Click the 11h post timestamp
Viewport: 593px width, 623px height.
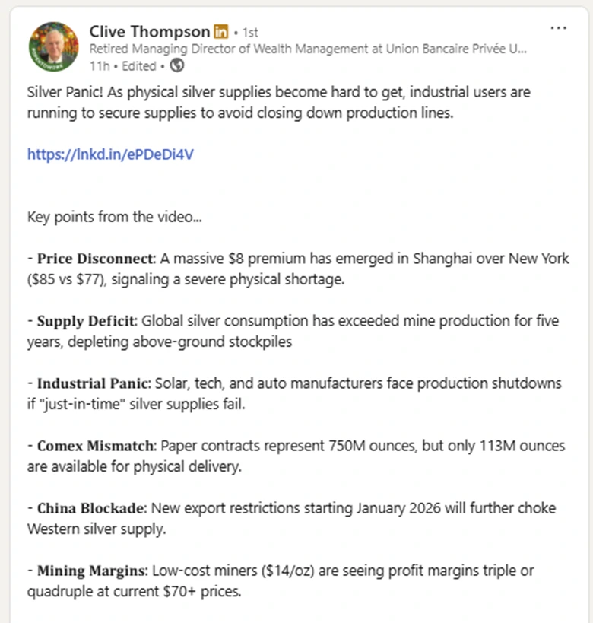[x=99, y=65]
